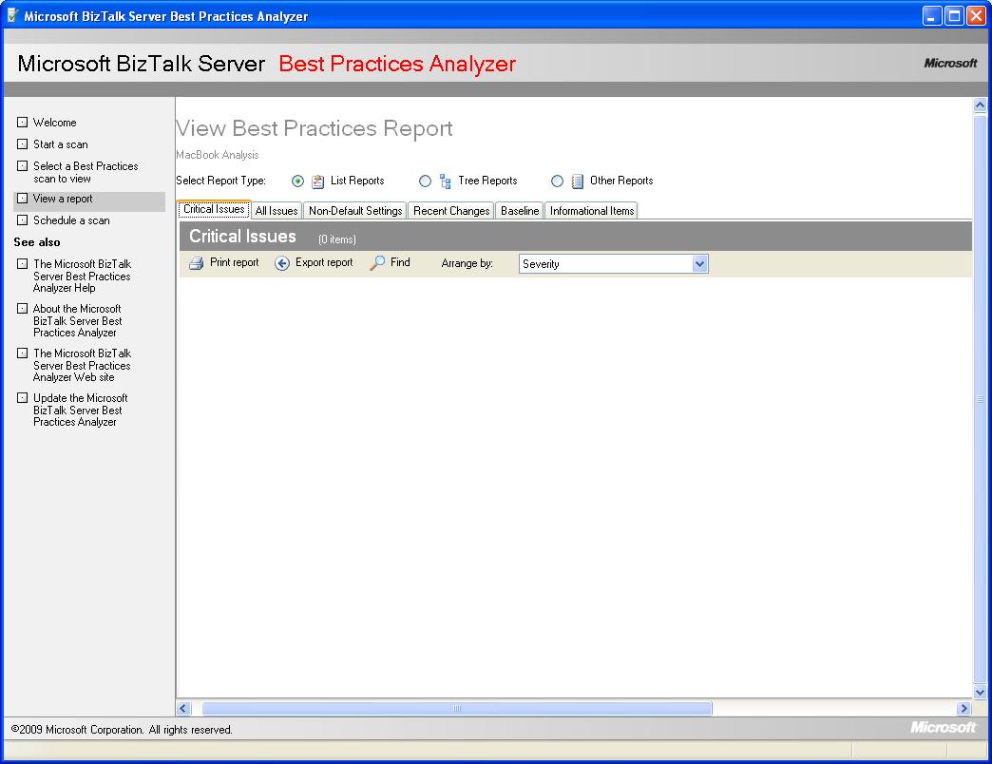Click the bullet icon beside Start a scan
This screenshot has width=992, height=764.
(22, 144)
